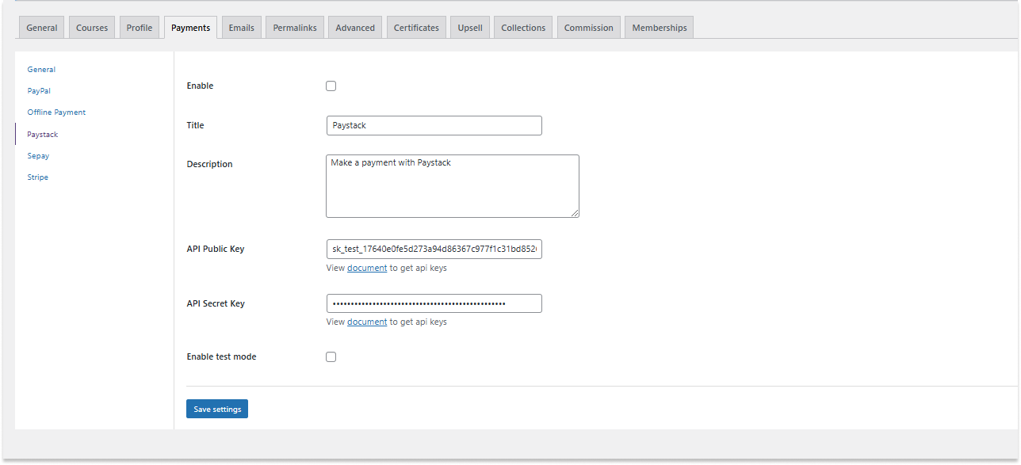Click the API Public Key field
The height and width of the screenshot is (465, 1021).
point(434,249)
